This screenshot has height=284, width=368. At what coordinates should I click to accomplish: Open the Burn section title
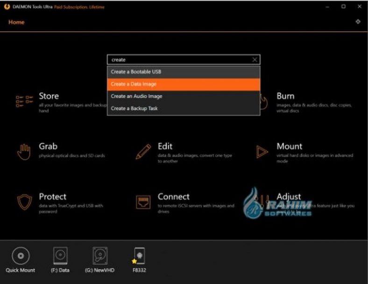tap(285, 96)
